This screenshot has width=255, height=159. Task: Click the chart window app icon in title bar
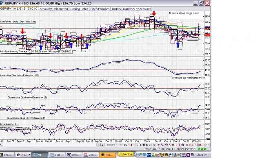[x=2, y=3]
